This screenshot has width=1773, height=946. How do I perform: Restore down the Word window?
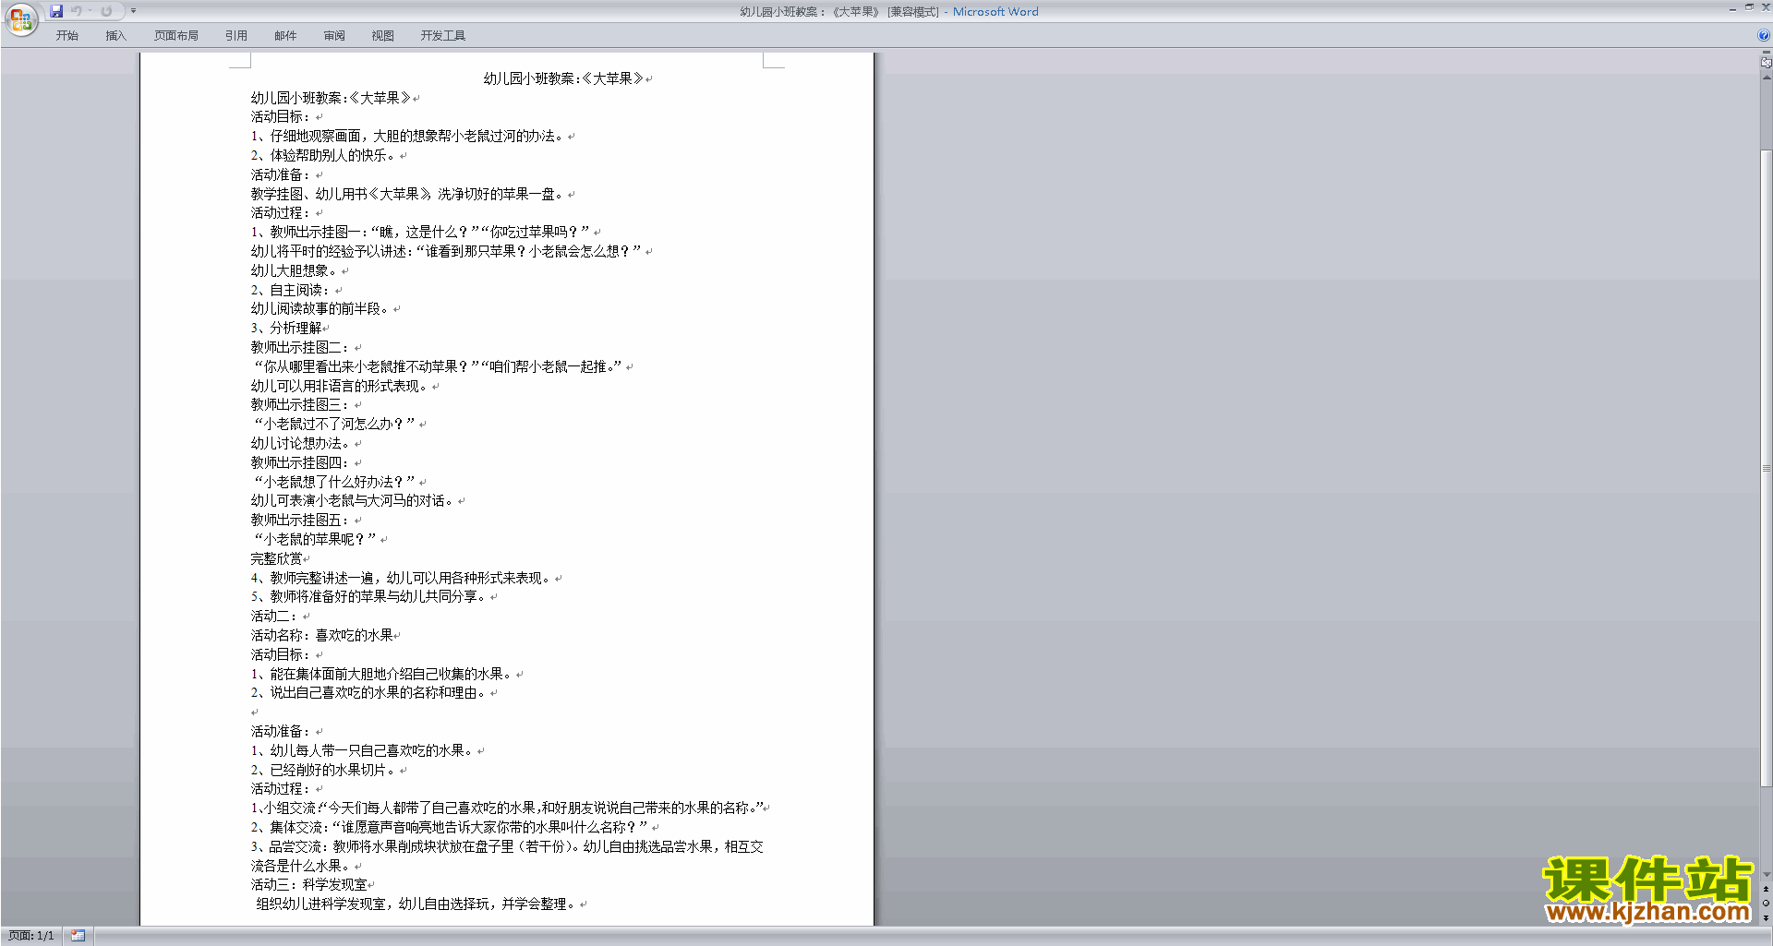1749,7
